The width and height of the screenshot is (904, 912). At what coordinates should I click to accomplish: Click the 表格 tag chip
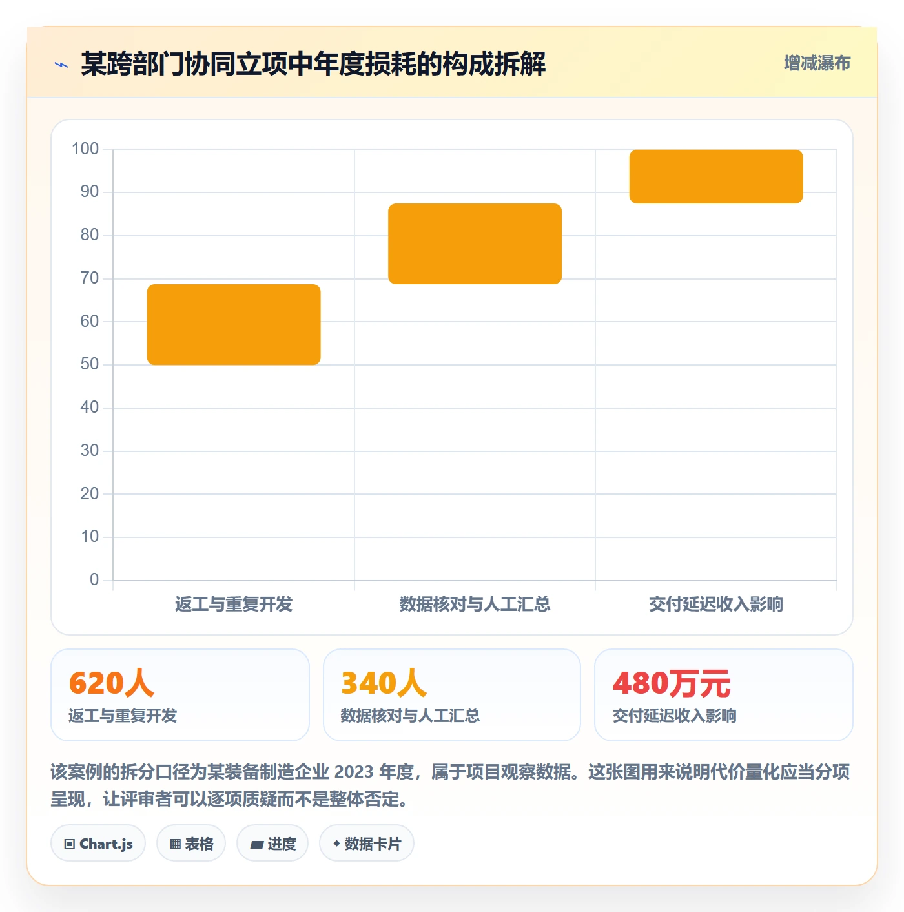coord(191,843)
